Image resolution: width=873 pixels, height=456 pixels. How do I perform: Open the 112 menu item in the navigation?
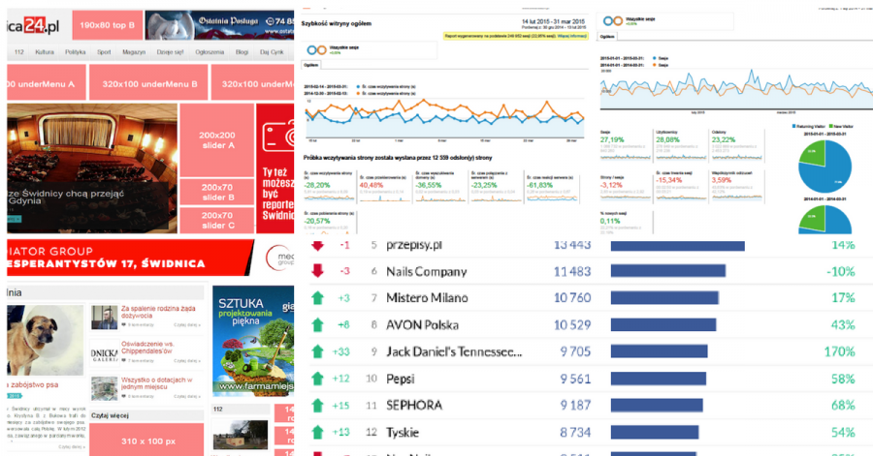19,52
